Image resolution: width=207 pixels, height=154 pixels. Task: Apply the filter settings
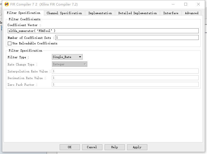tap(137, 147)
